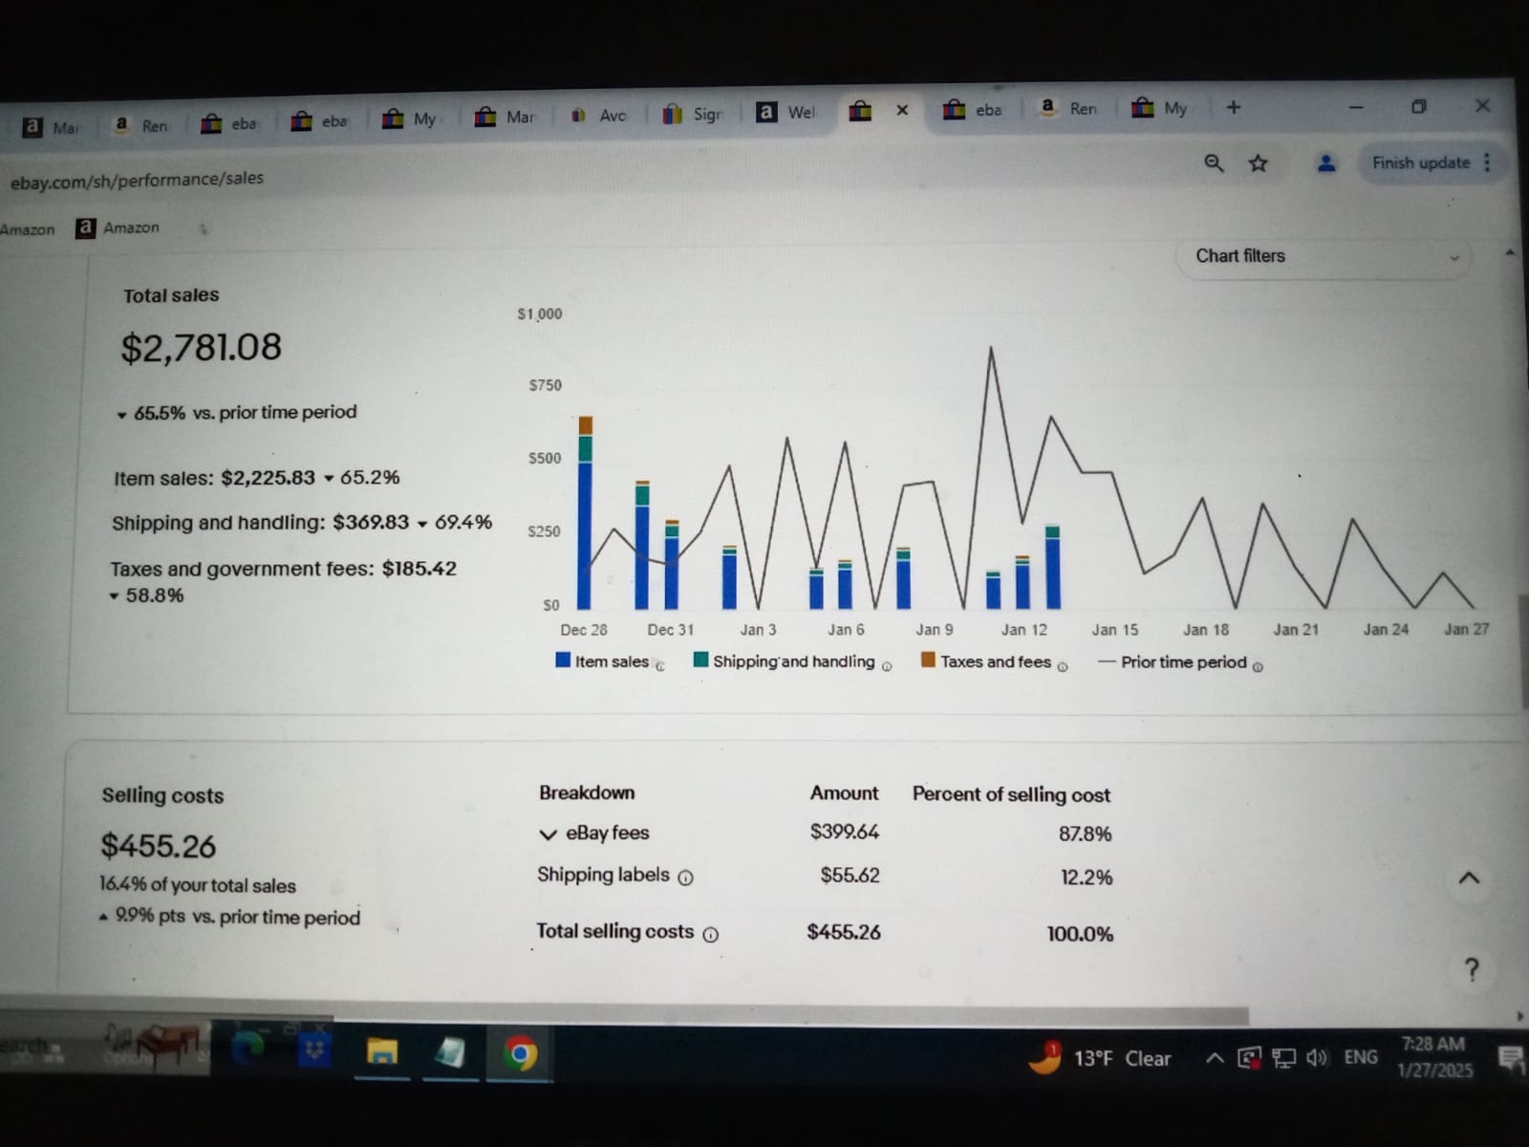The width and height of the screenshot is (1529, 1147).
Task: Click info icon next to Item sales legend
Action: [x=660, y=666]
